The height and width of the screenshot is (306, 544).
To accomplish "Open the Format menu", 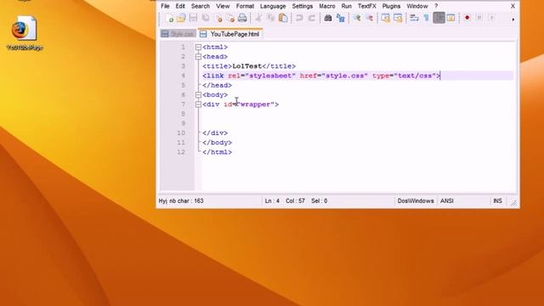I will (x=245, y=6).
